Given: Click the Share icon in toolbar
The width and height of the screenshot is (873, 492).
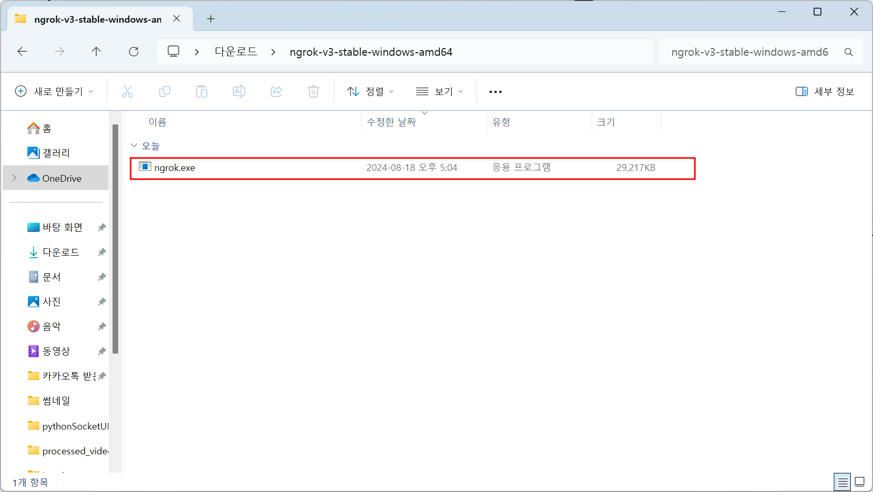Looking at the screenshot, I should (x=276, y=91).
